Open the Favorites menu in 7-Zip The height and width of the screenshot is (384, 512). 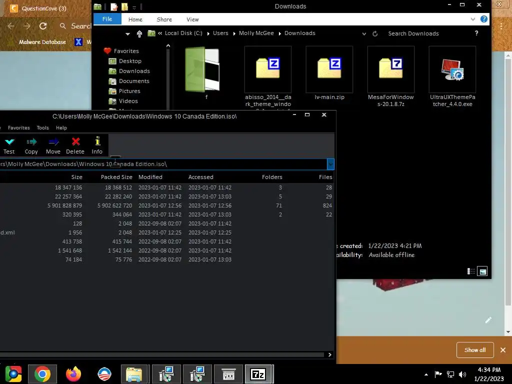[x=19, y=127]
